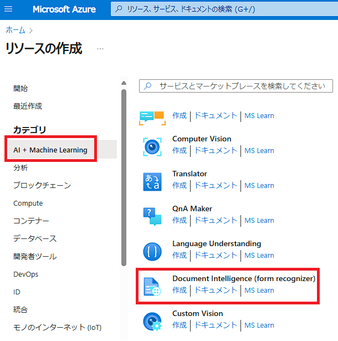Open MS Learn under Language Understanding

[259, 256]
